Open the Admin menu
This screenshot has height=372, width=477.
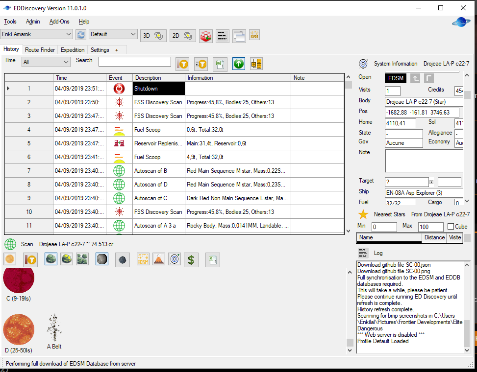coord(33,22)
